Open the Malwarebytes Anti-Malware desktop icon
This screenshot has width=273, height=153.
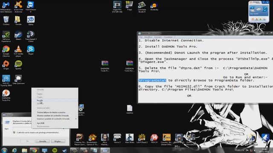[x=6, y=7]
